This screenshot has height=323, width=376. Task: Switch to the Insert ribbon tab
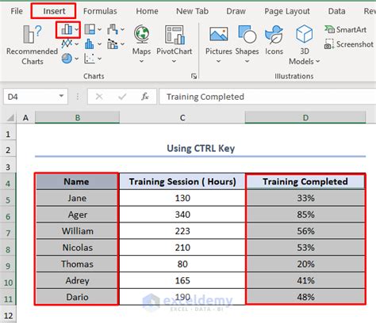click(x=54, y=11)
